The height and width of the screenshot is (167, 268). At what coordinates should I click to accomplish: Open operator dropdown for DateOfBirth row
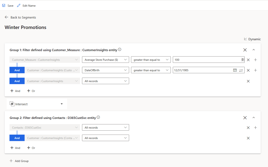point(151,70)
